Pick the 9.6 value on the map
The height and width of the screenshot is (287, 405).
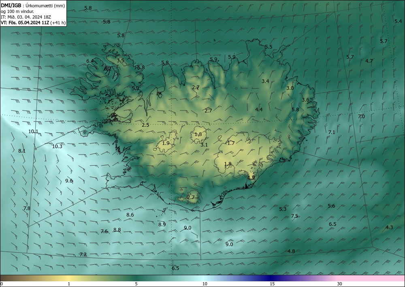click(69, 181)
